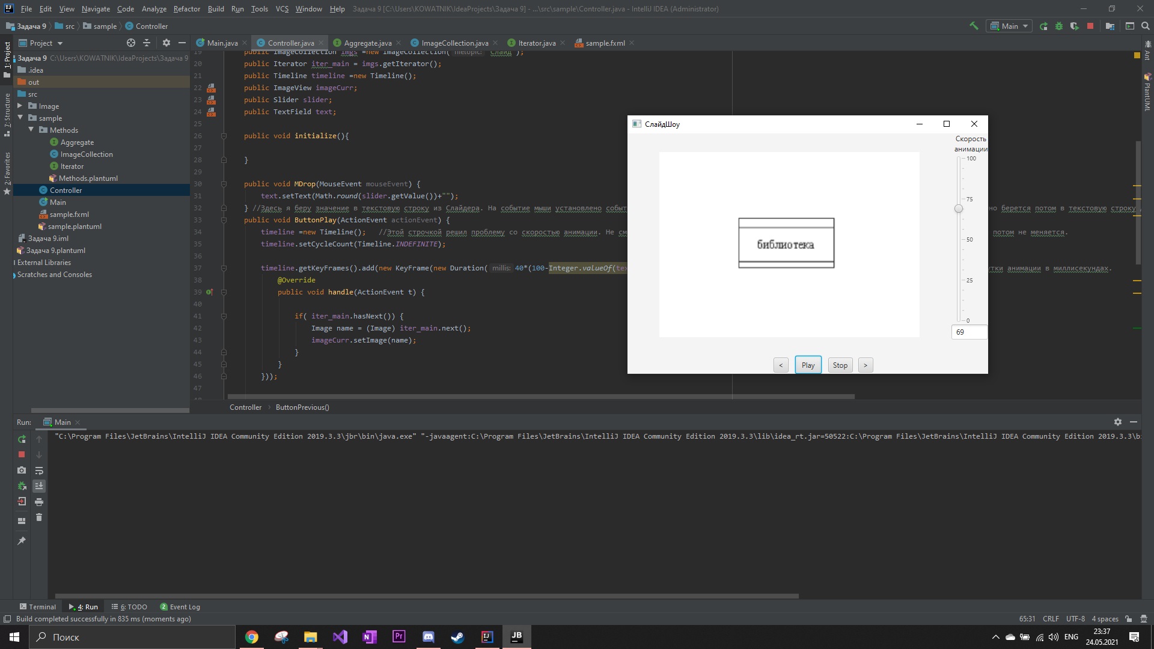Toggle soft-wrap in the Run console

(x=39, y=471)
